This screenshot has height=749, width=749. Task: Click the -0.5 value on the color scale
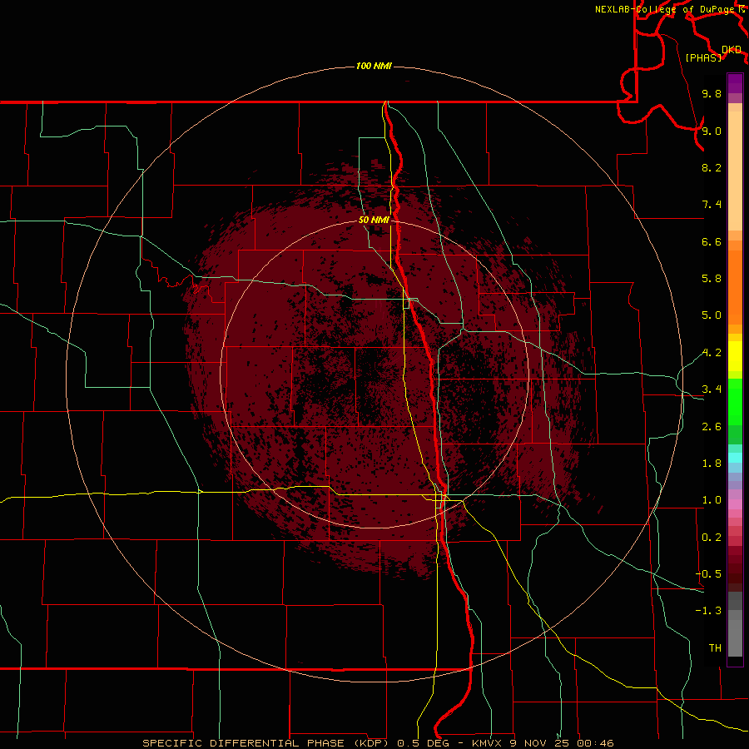point(708,574)
